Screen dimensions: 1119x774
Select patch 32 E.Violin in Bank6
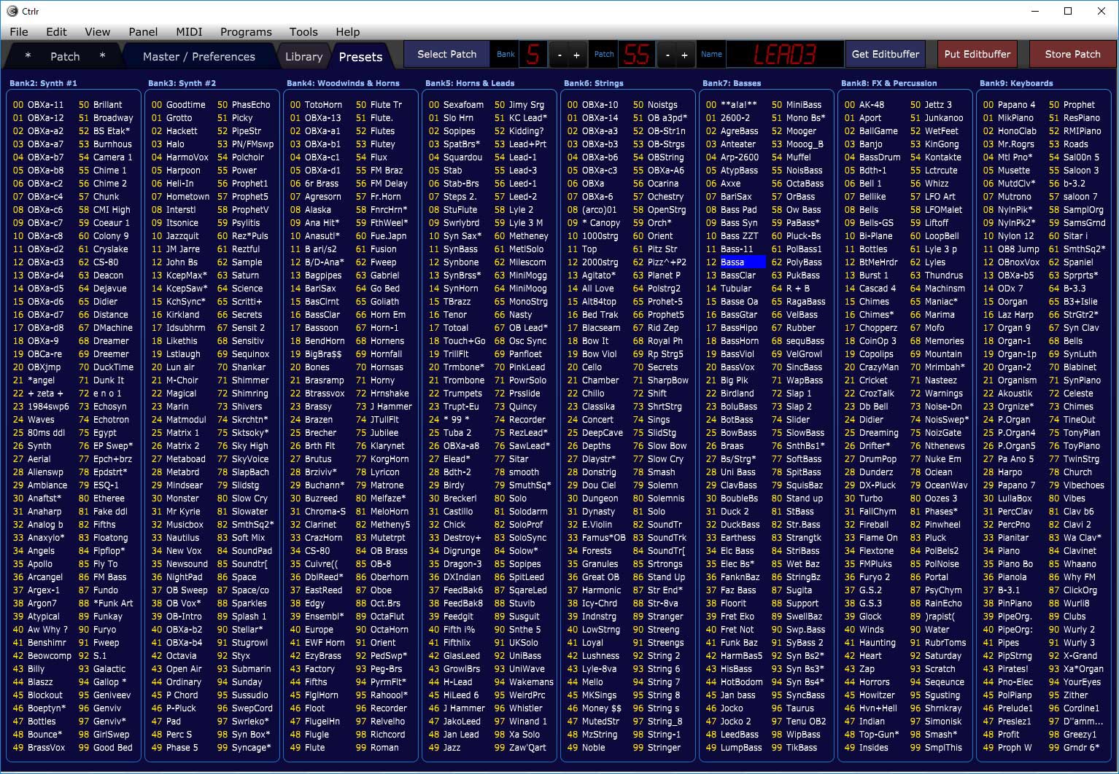tap(590, 525)
